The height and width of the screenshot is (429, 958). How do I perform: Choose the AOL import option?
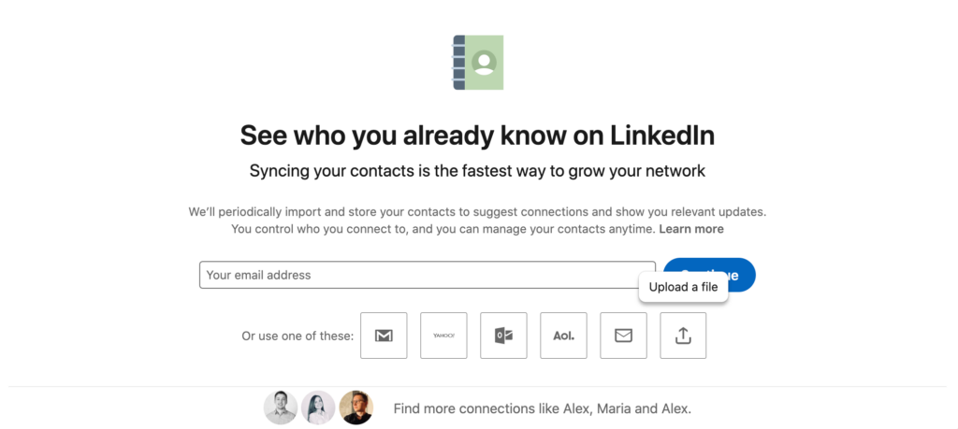[x=563, y=336]
